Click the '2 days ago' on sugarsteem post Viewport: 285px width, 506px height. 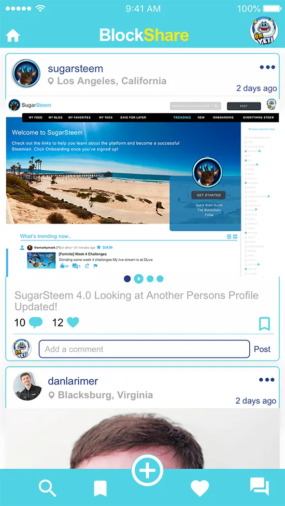(x=256, y=88)
